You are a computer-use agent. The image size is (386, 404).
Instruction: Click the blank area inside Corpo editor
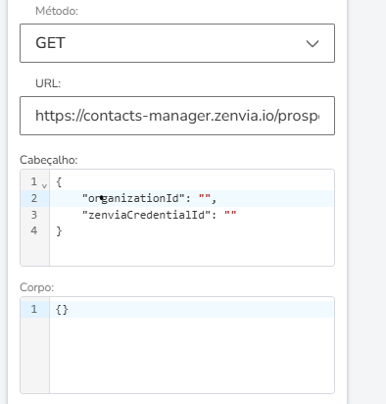192,355
